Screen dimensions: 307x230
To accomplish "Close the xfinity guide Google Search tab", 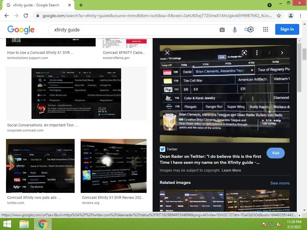I will 70,5.
